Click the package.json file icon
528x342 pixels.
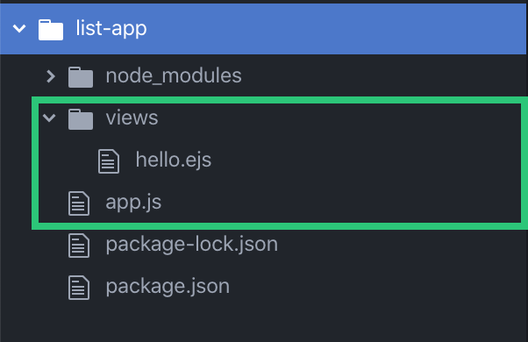pos(79,288)
